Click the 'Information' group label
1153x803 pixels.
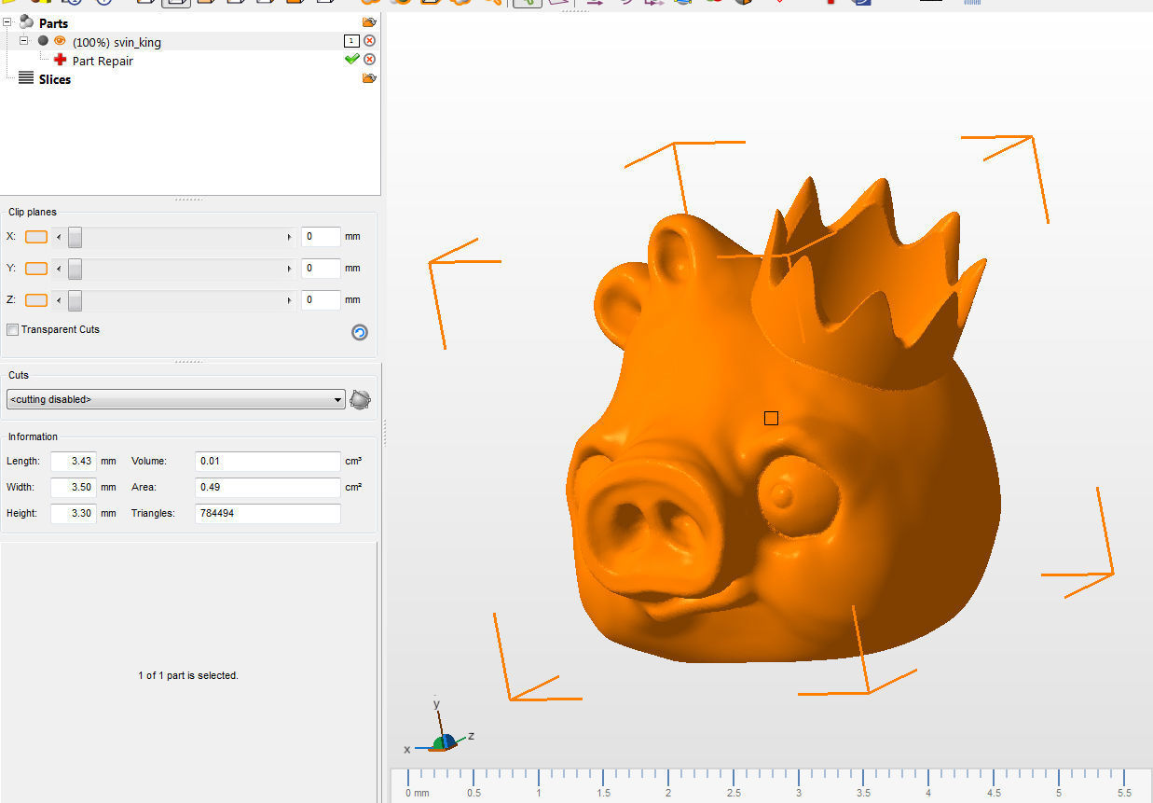(x=34, y=436)
